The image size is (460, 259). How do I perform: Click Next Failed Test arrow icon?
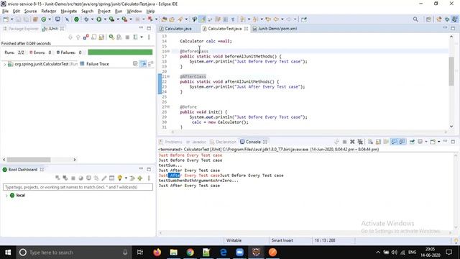coord(70,37)
